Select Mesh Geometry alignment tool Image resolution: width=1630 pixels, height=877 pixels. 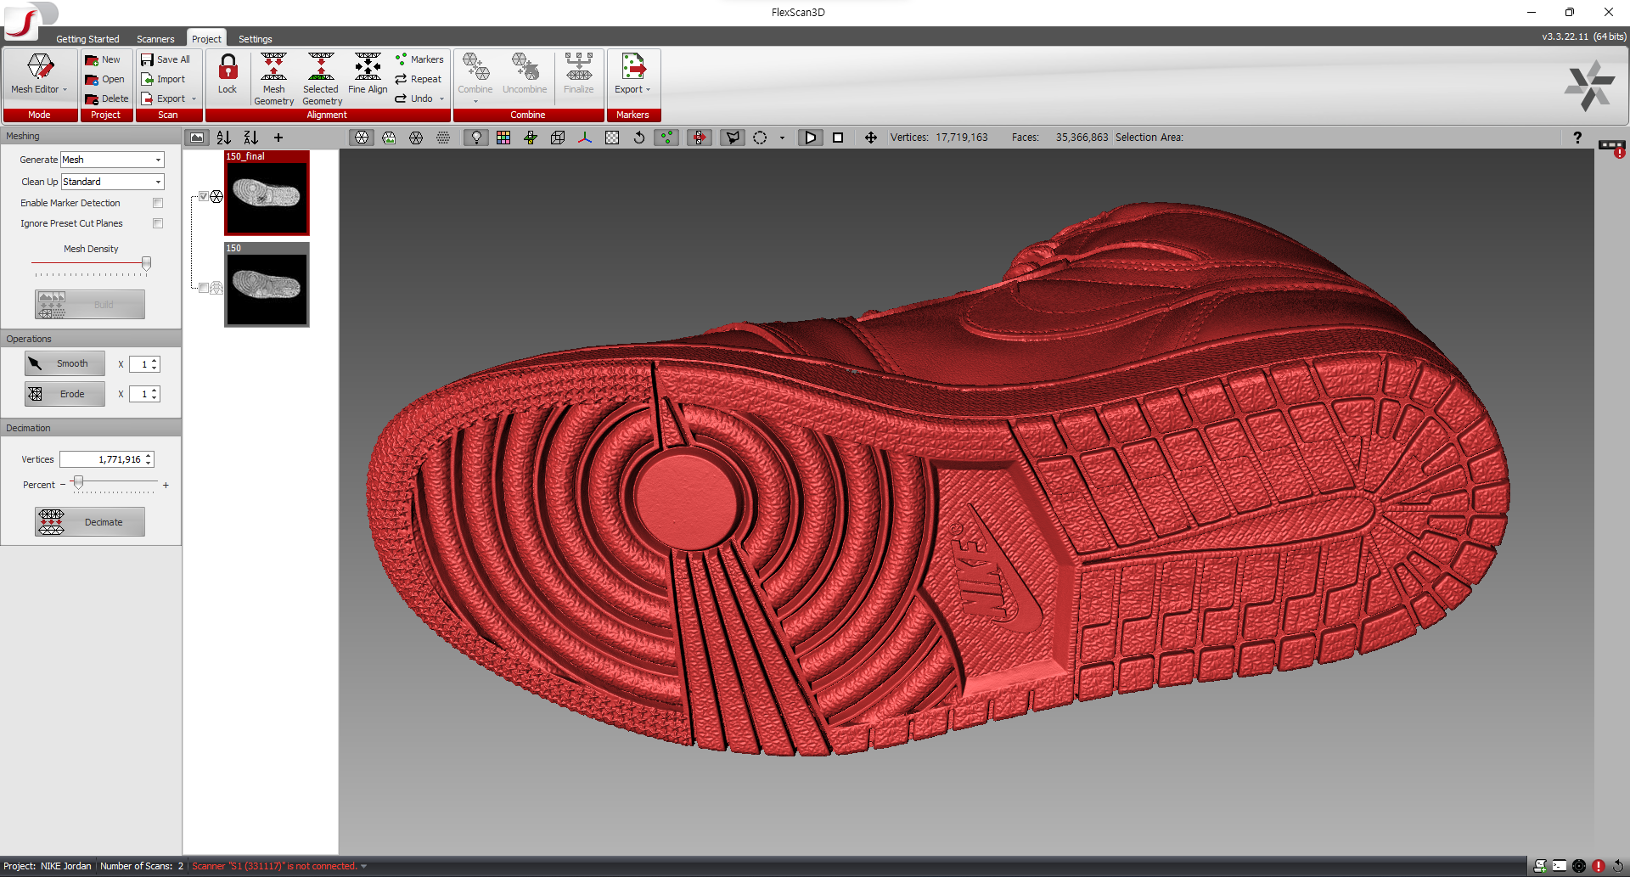(x=273, y=78)
